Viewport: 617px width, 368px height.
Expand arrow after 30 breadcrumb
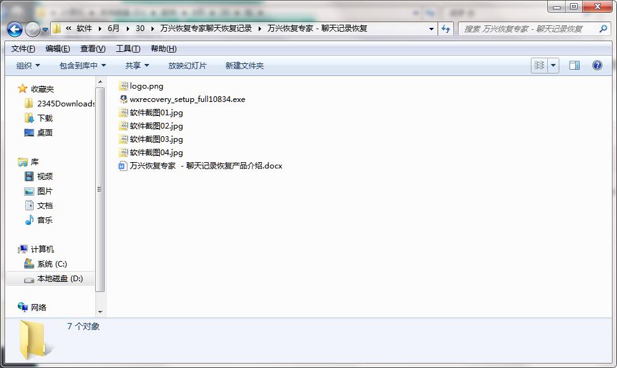coord(152,29)
